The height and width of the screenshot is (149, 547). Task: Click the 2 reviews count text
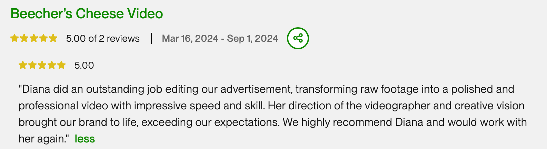pos(119,38)
